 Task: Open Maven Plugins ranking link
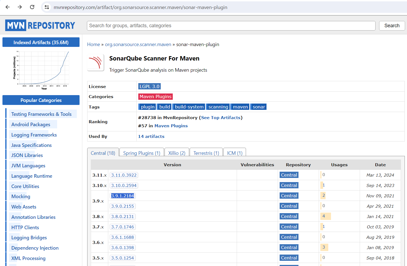click(171, 126)
